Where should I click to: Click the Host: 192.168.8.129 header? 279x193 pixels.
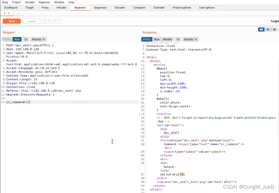(x=23, y=49)
